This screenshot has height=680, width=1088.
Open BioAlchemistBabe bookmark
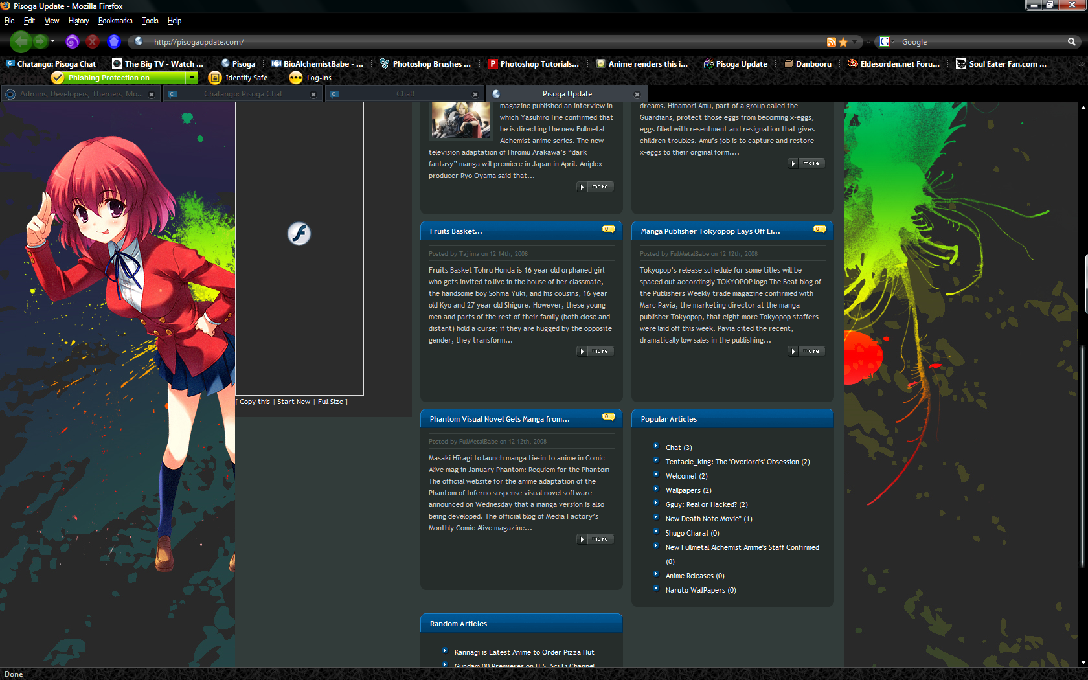[x=317, y=64]
